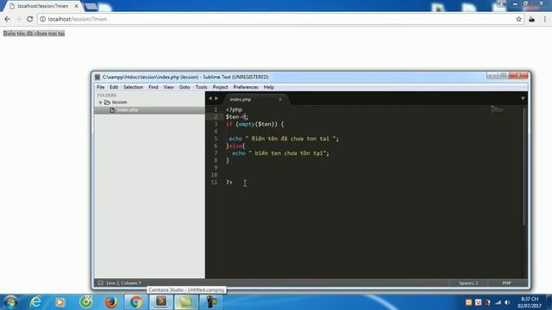
Task: Click orange icon in system tray
Action: click(468, 302)
